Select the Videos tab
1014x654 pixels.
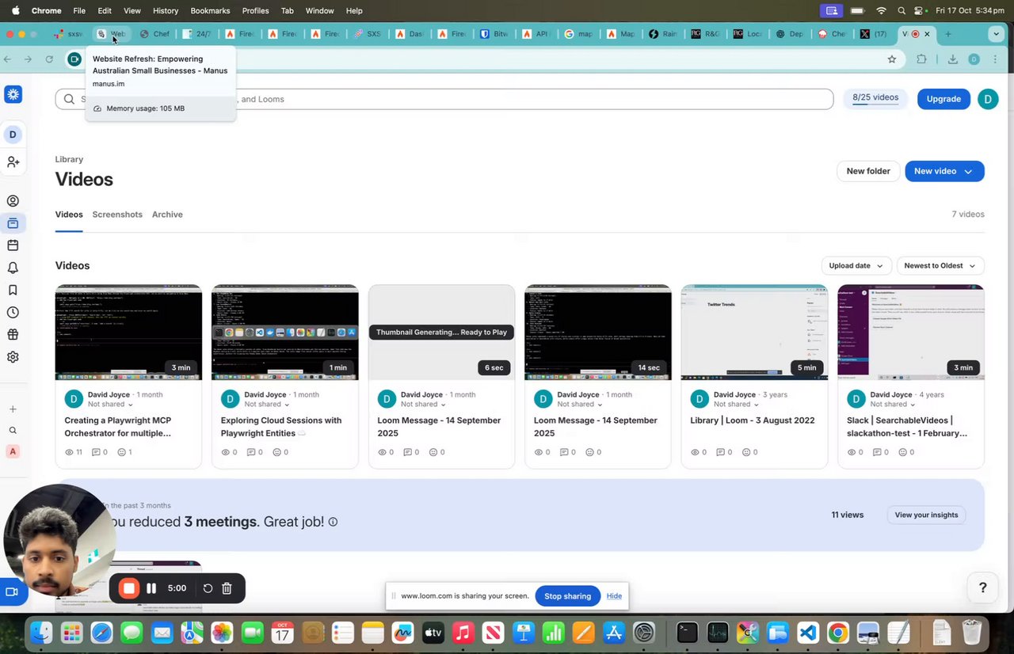[69, 215]
